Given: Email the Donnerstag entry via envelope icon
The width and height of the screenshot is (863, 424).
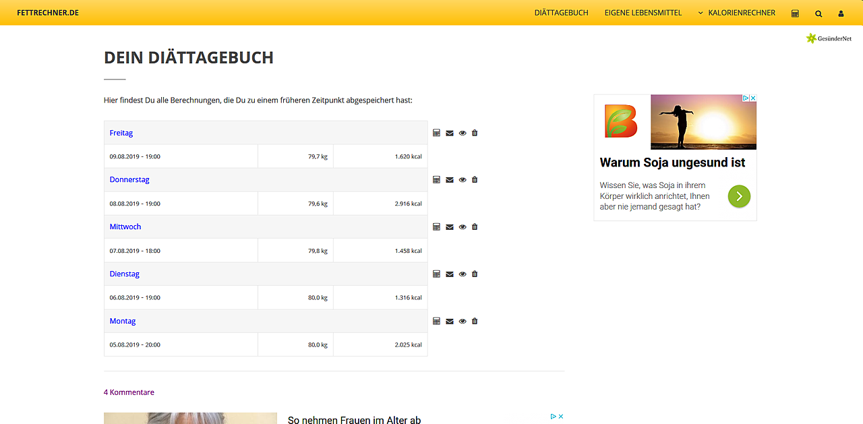Looking at the screenshot, I should click(450, 180).
